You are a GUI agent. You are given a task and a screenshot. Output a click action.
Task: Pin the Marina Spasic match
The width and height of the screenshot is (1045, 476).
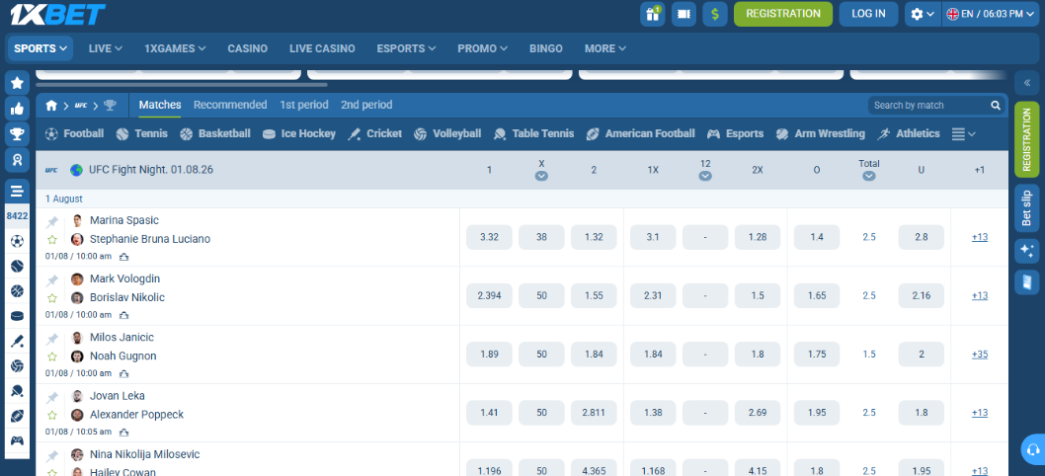(x=52, y=222)
